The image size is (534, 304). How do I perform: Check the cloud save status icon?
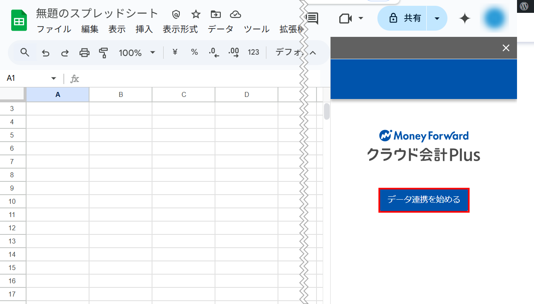pos(236,14)
